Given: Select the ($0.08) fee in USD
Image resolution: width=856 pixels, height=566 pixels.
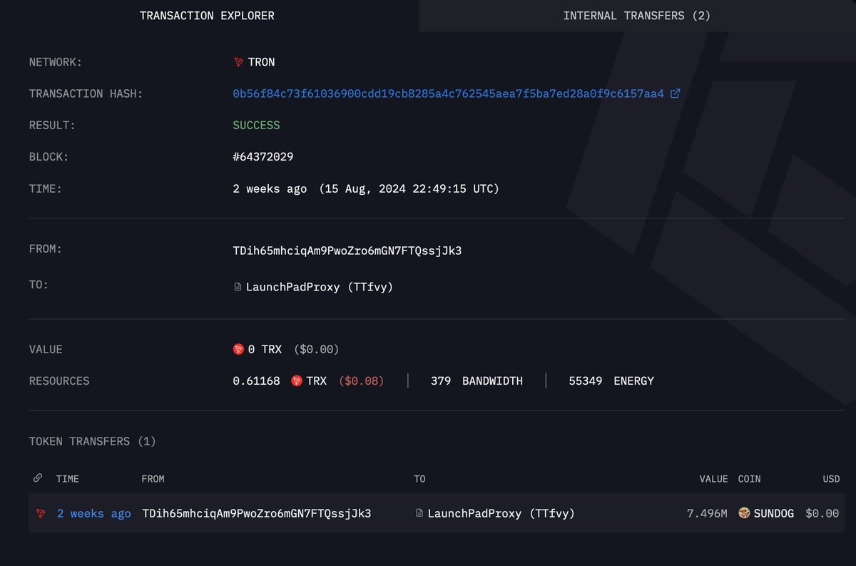Looking at the screenshot, I should tap(361, 381).
